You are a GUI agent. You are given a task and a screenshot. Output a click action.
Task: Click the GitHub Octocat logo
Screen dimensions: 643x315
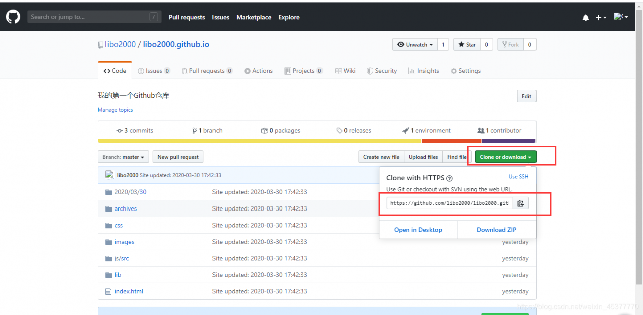point(13,17)
